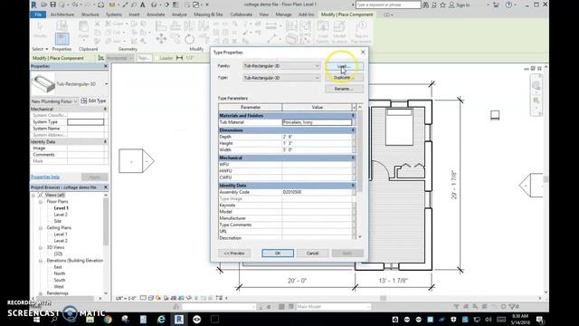Click OK in the Type Properties dialog
579x326 pixels.
click(x=278, y=254)
